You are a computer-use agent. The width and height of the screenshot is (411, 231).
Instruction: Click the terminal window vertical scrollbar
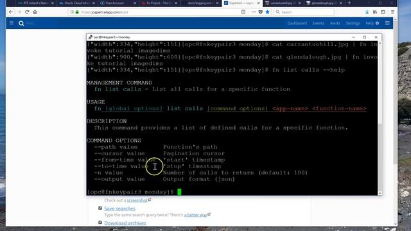pos(380,118)
